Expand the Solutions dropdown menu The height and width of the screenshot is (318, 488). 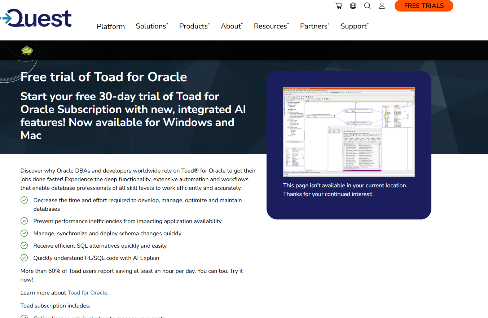pos(152,26)
